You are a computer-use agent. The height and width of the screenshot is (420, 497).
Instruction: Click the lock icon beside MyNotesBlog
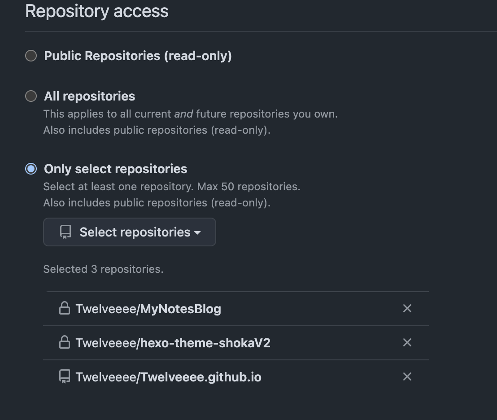pyautogui.click(x=65, y=308)
